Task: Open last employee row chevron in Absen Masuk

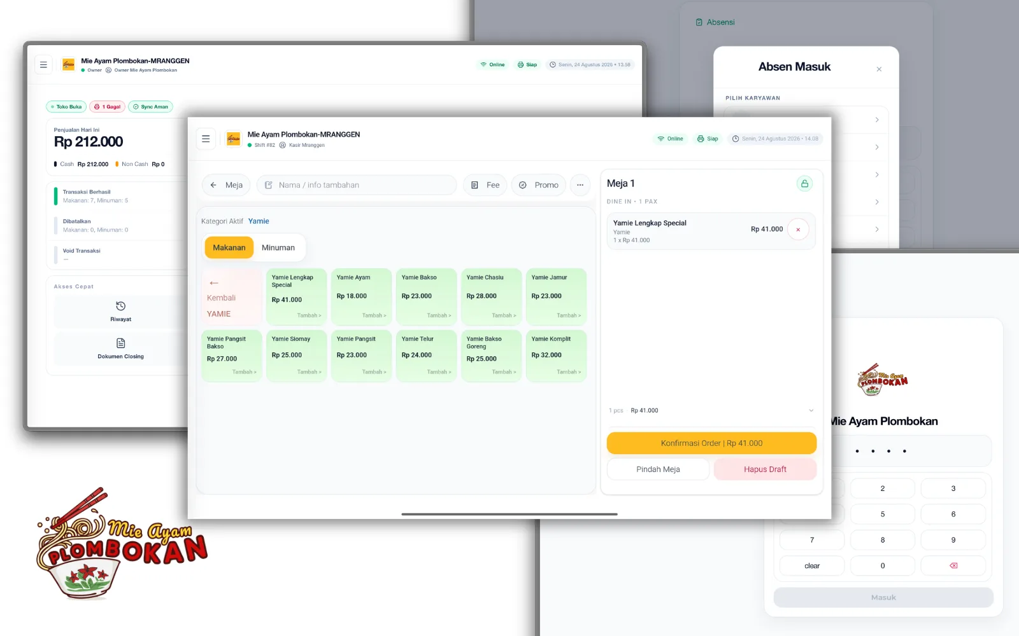Action: coord(877,229)
